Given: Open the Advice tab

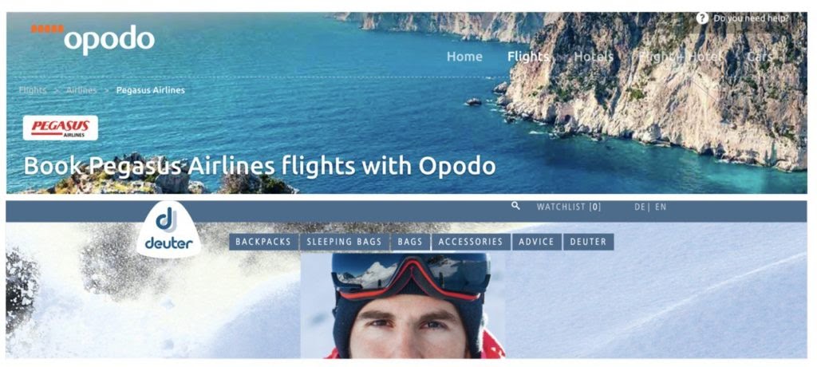Looking at the screenshot, I should pyautogui.click(x=537, y=242).
